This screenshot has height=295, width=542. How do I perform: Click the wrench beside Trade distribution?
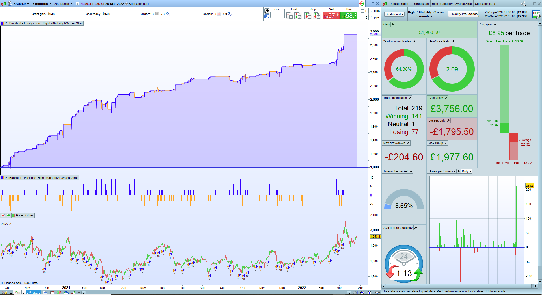tap(410, 98)
